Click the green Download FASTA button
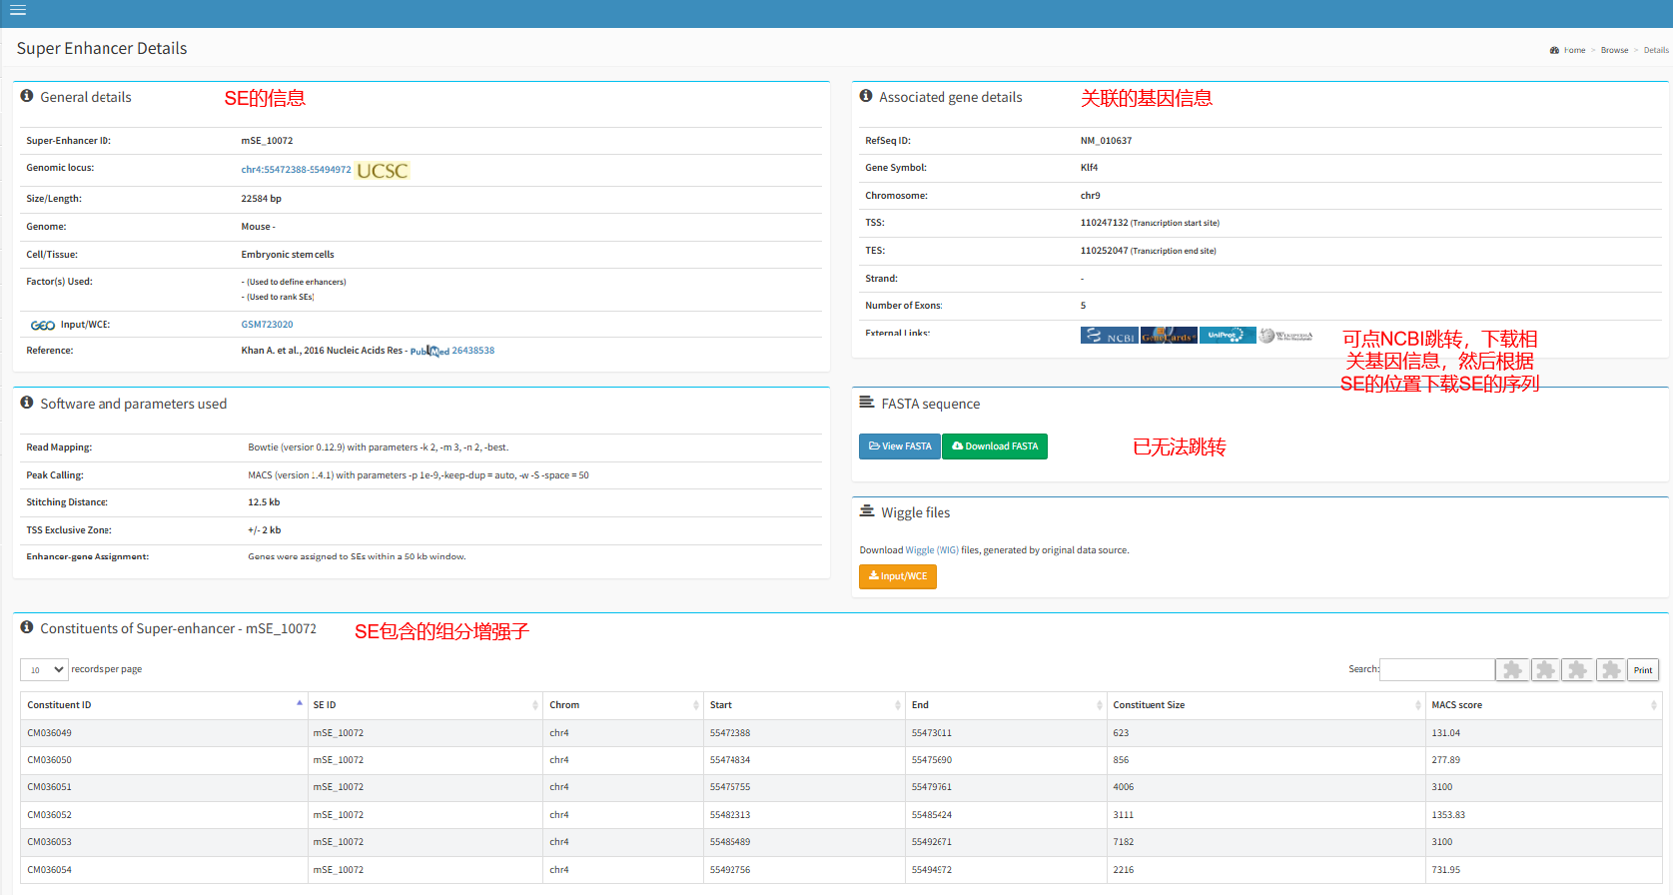Image resolution: width=1674 pixels, height=896 pixels. [995, 447]
